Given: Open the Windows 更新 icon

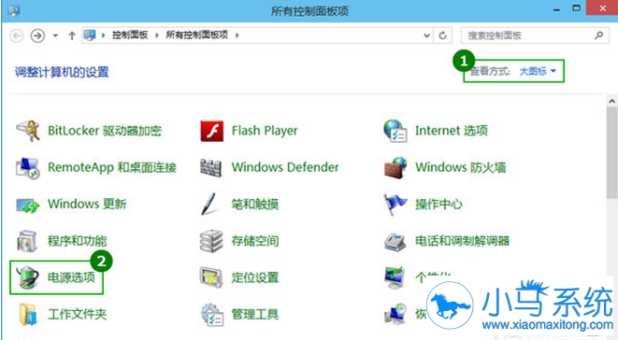Looking at the screenshot, I should tap(28, 205).
